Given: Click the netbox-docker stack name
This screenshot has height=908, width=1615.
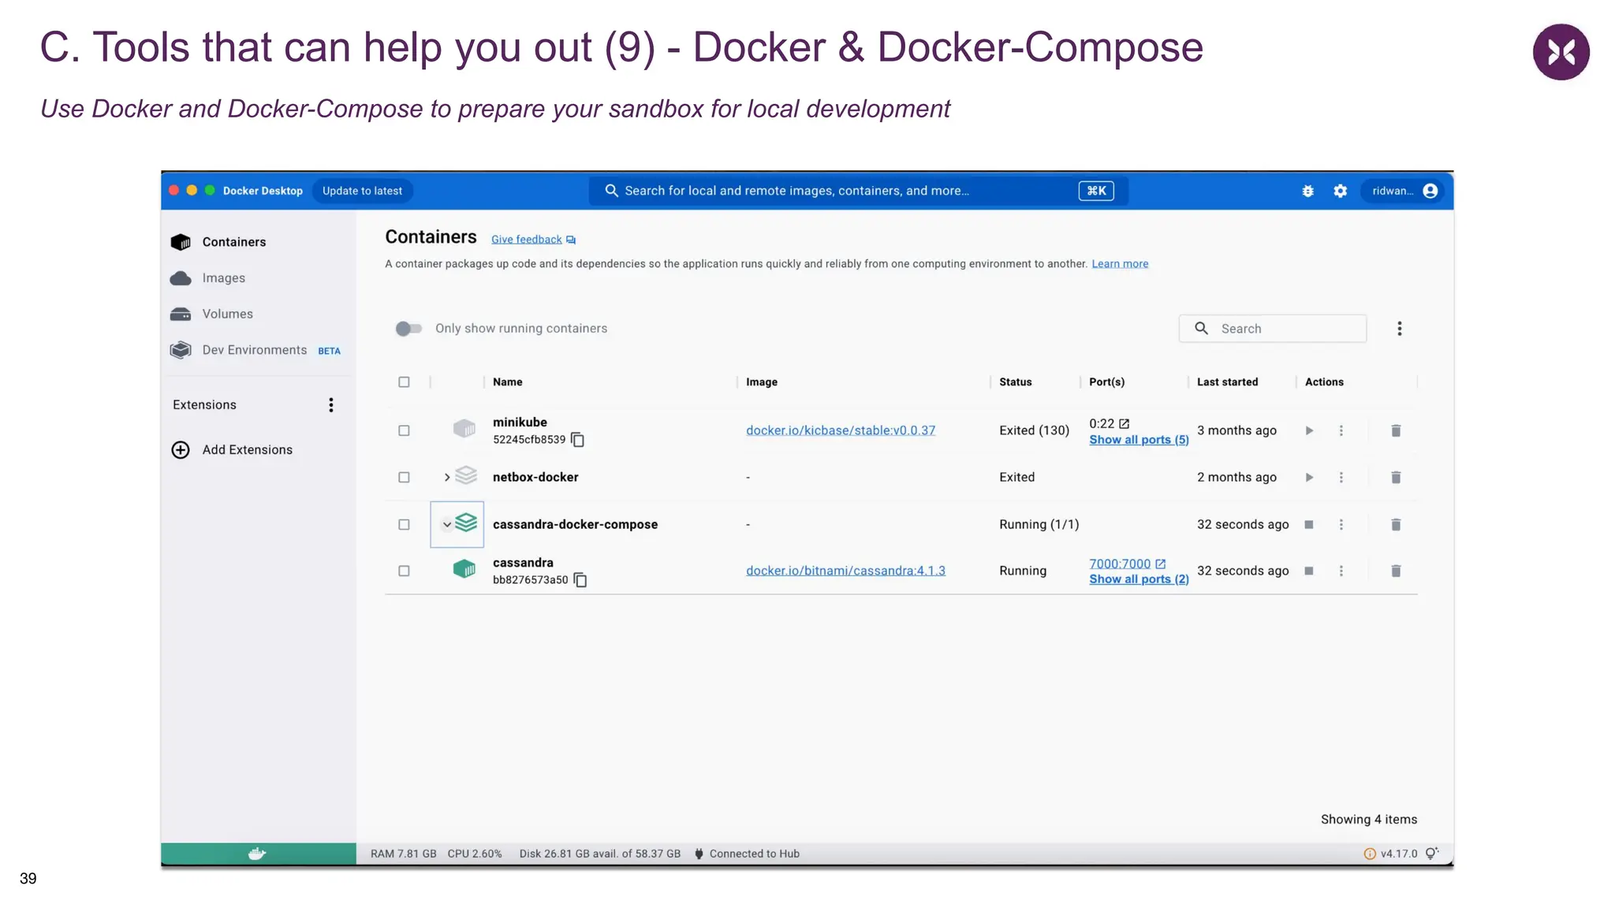Looking at the screenshot, I should 535,478.
